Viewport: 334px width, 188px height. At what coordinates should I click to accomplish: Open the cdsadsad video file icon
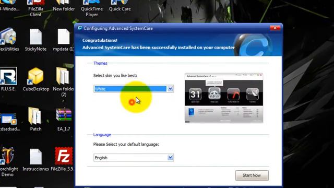point(9,122)
